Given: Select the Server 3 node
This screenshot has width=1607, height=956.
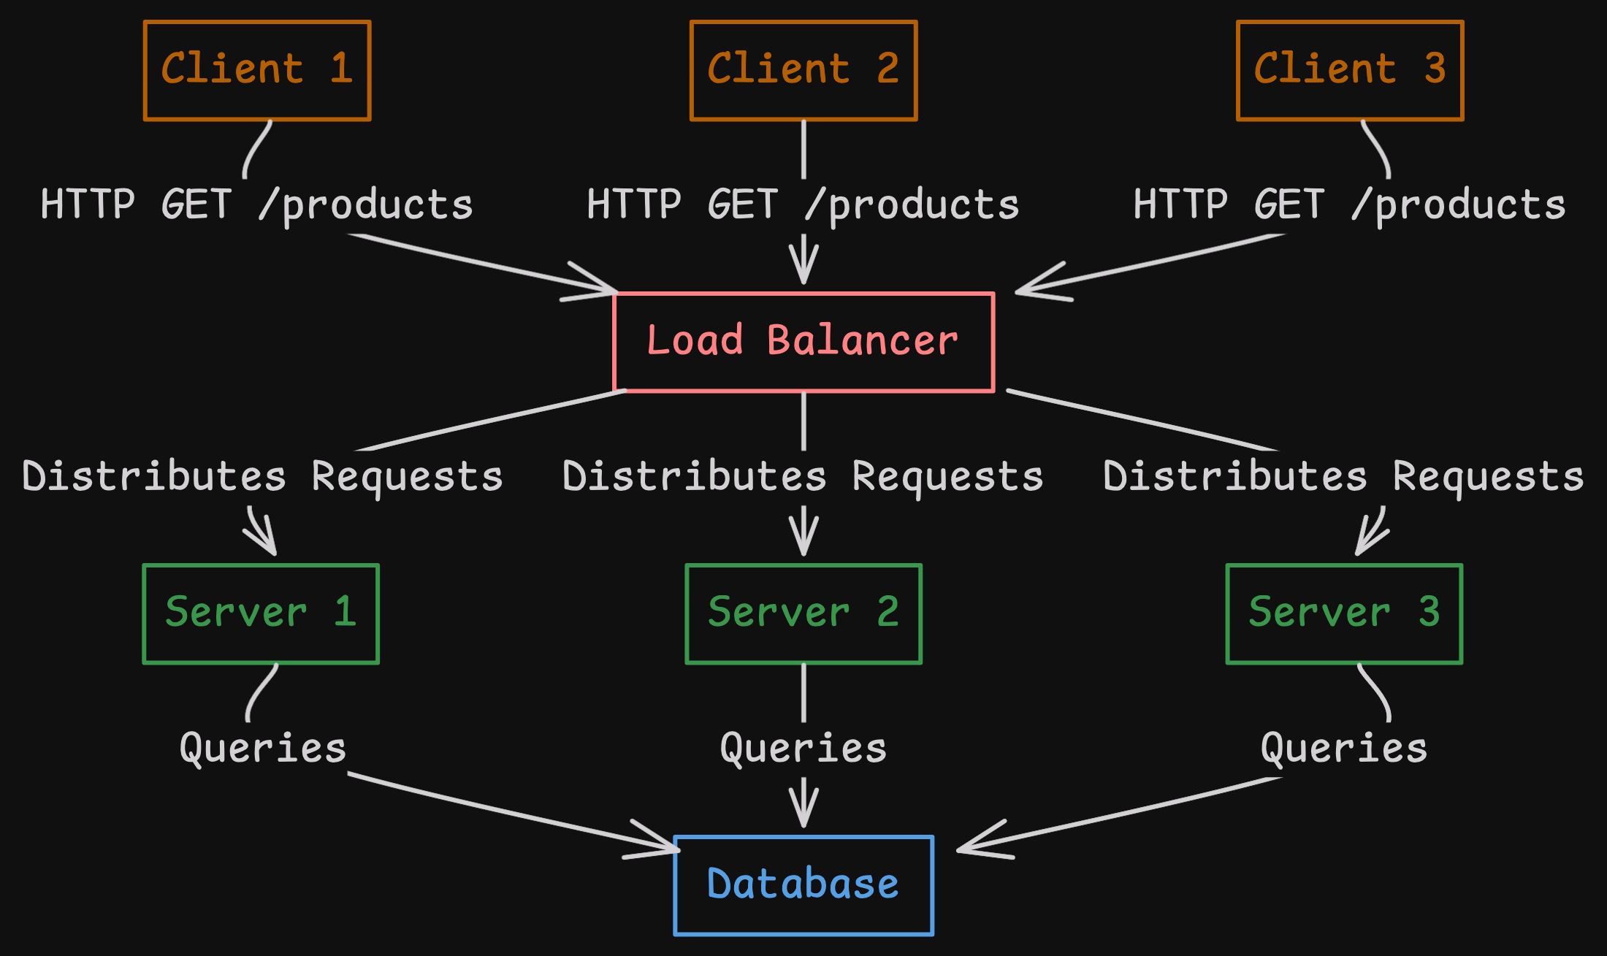Looking at the screenshot, I should click(1343, 612).
